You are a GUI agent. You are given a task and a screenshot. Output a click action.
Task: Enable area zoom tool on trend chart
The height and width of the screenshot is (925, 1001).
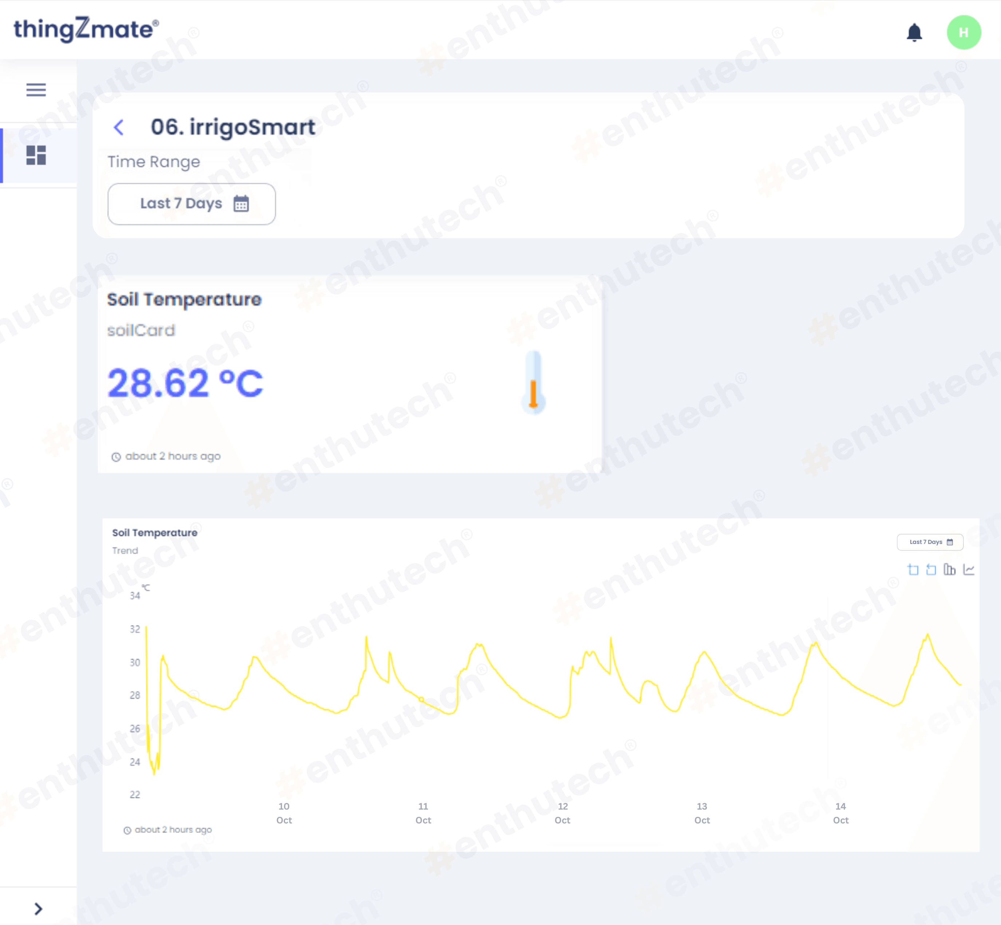[913, 570]
